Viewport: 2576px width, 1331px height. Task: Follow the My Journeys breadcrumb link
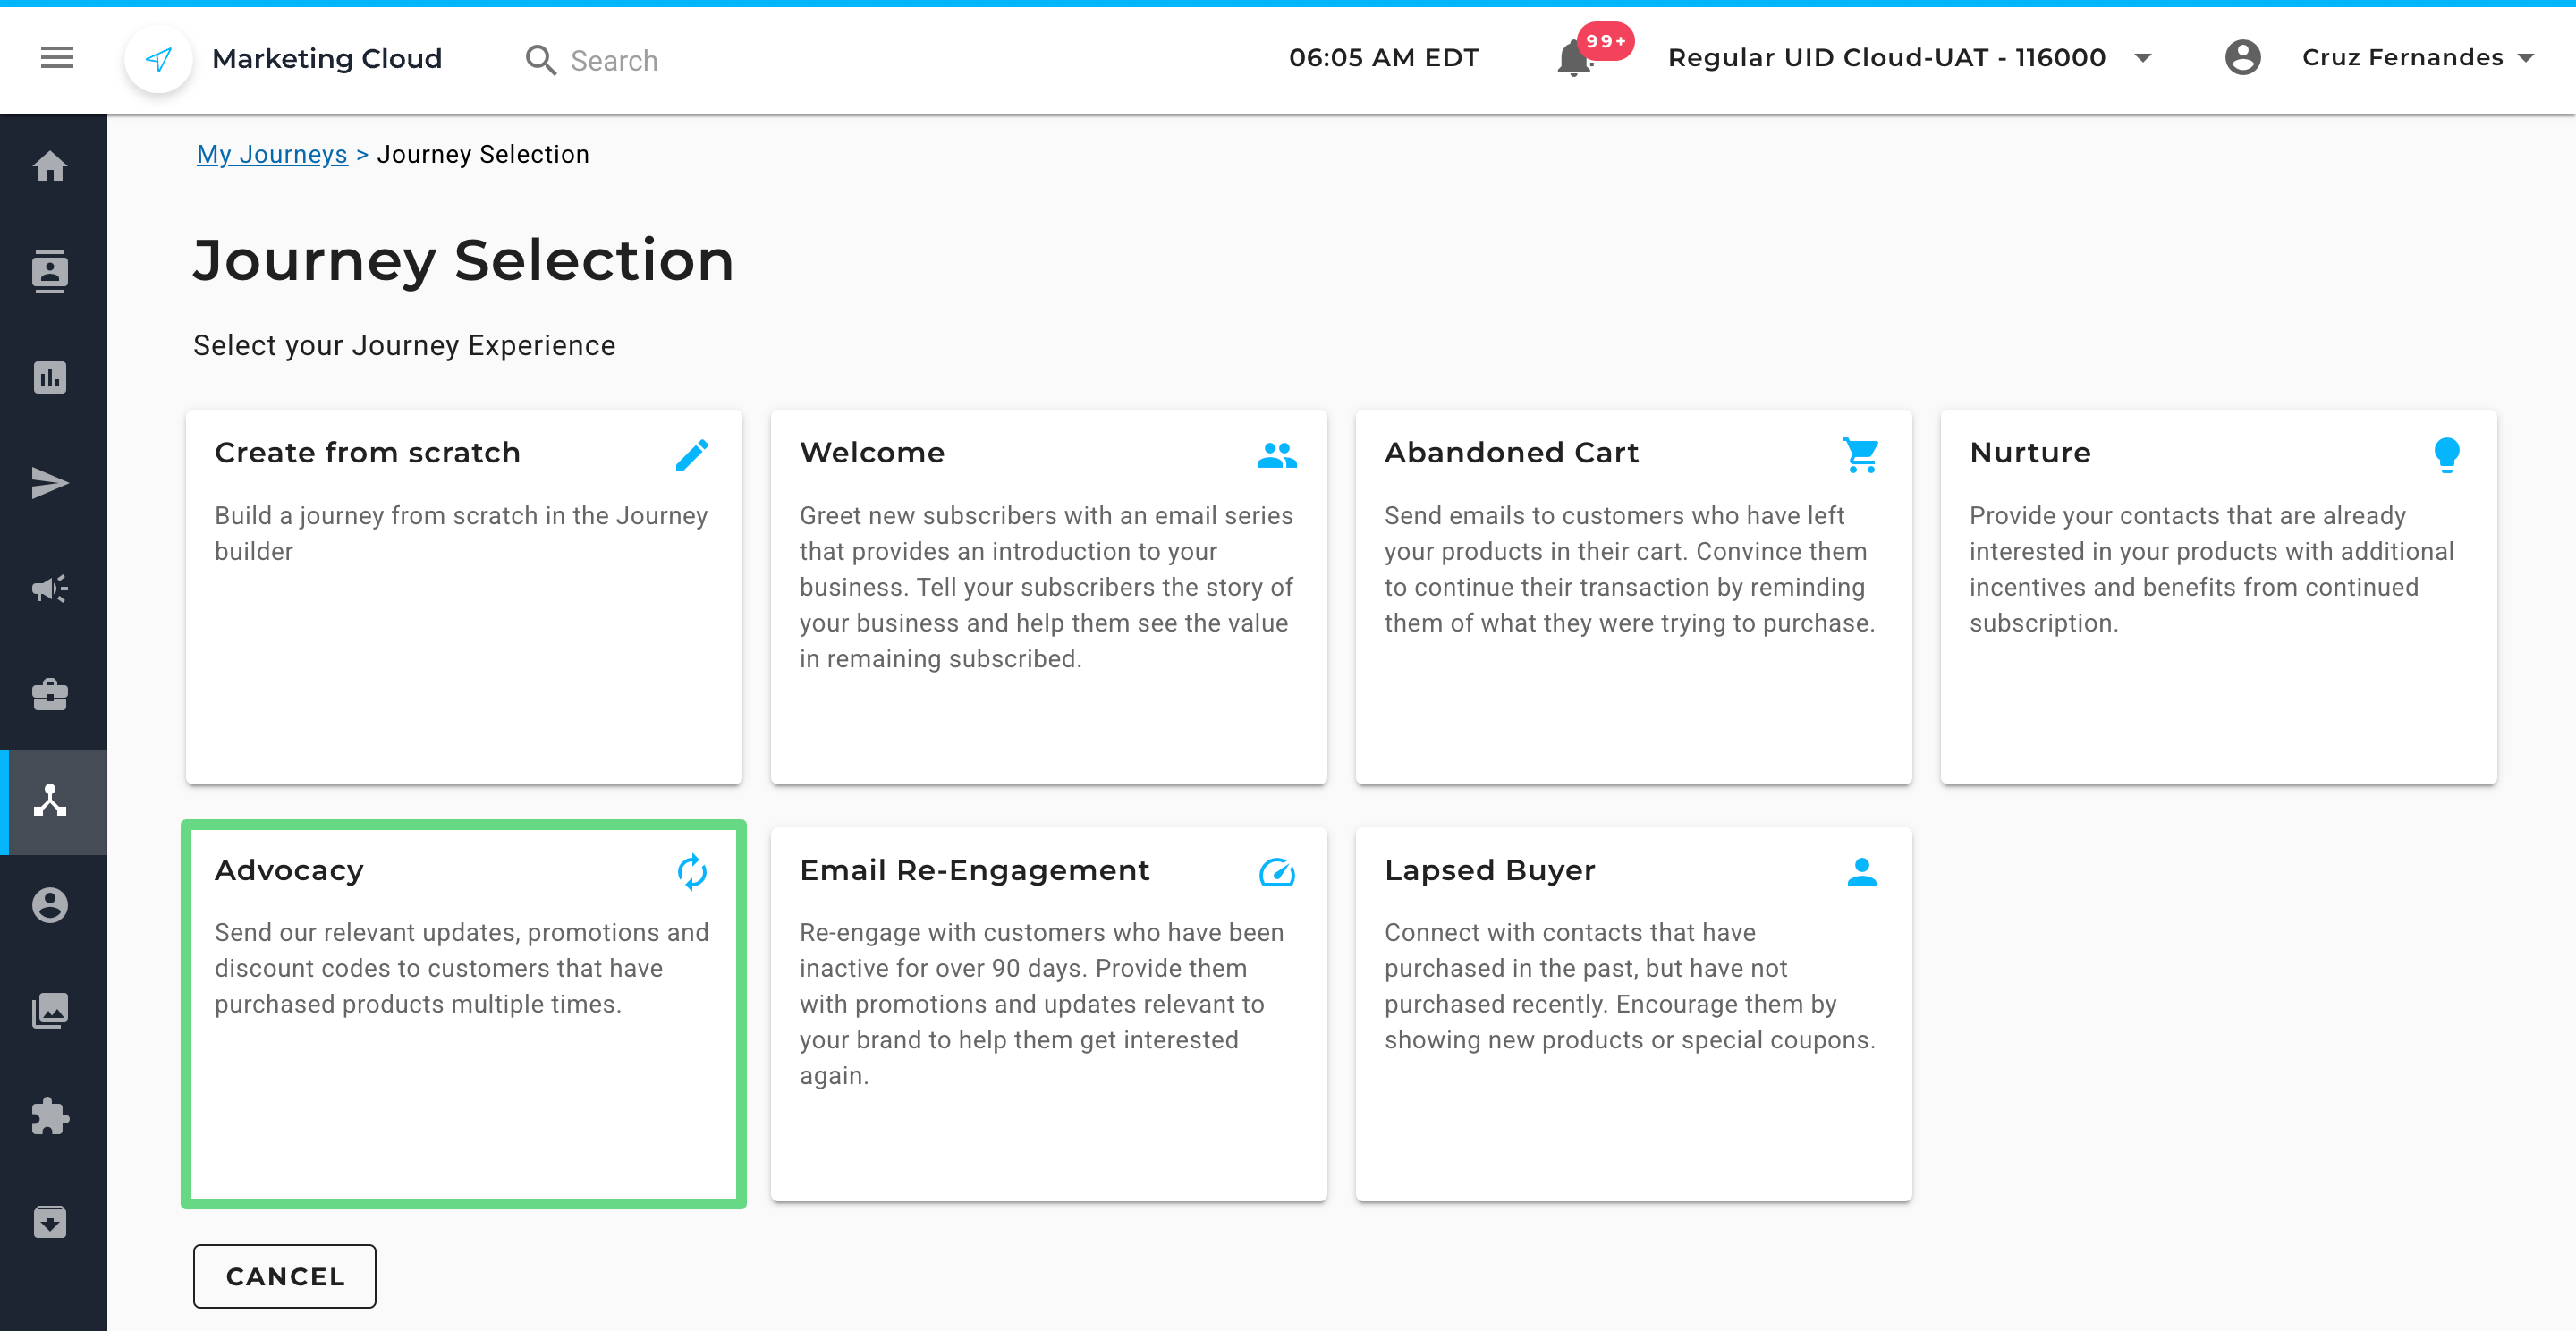(272, 154)
